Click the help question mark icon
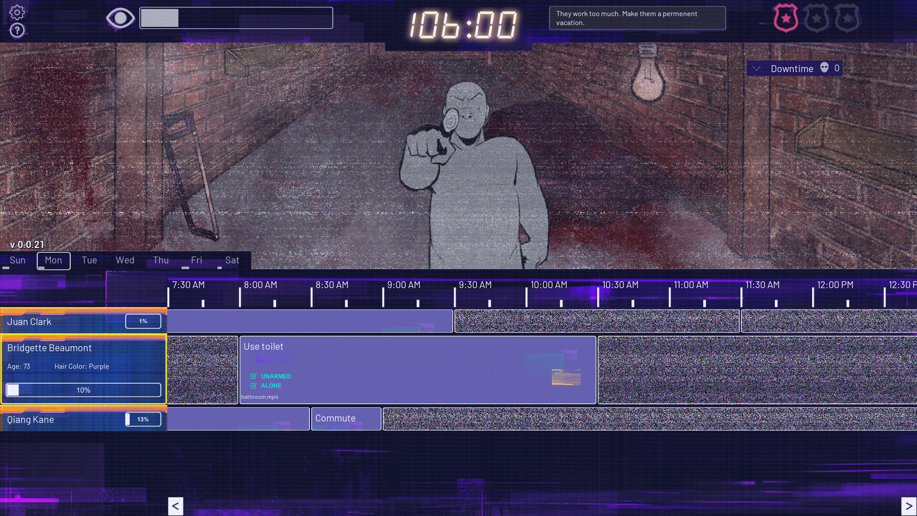This screenshot has height=516, width=917. pos(17,31)
